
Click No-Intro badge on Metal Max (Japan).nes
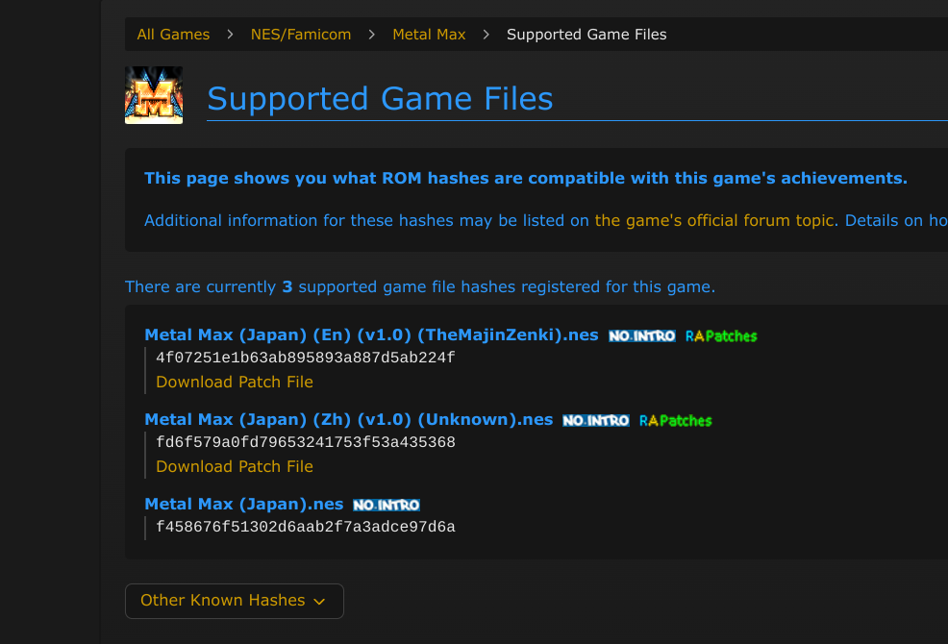click(x=387, y=506)
